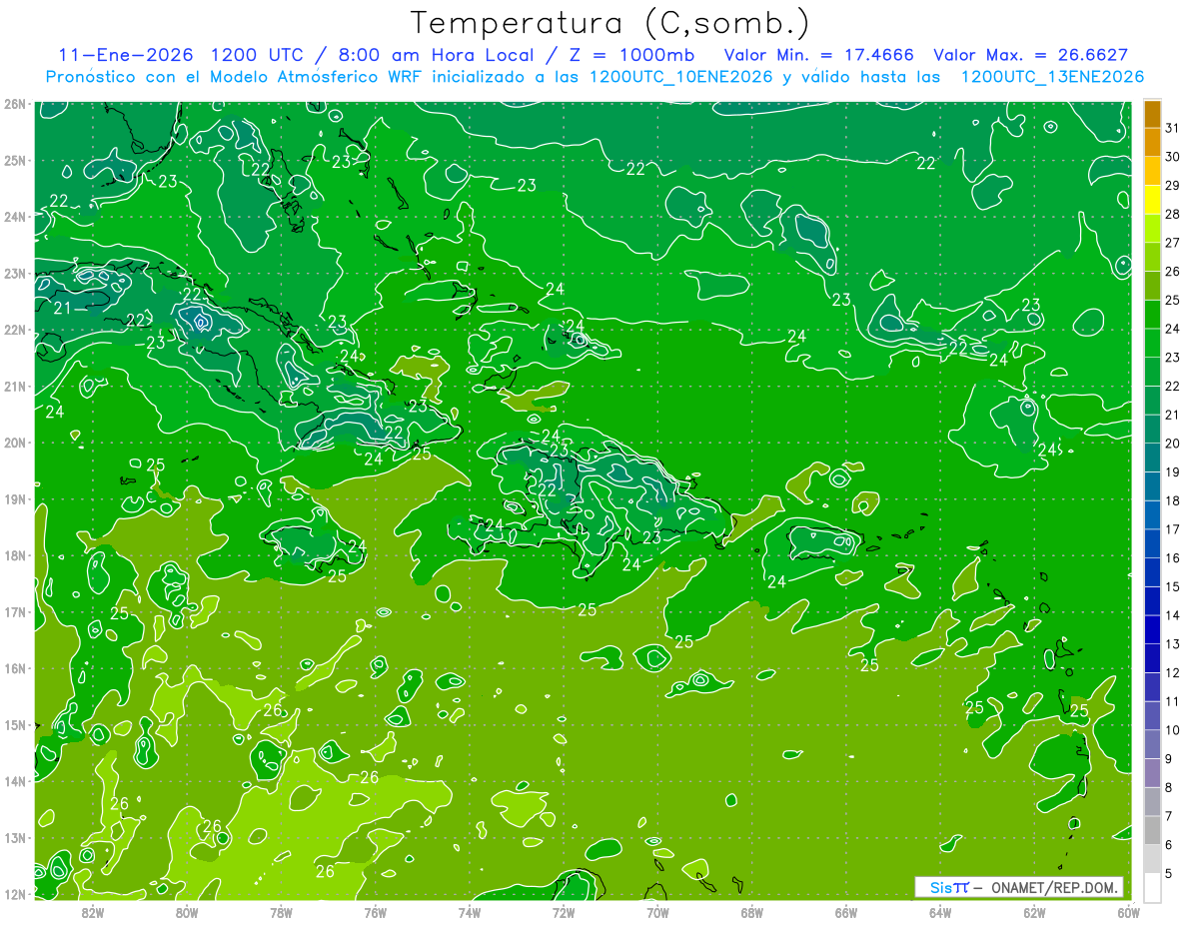Click the latitude axis label '14N'
The image size is (1199, 926).
13,781
